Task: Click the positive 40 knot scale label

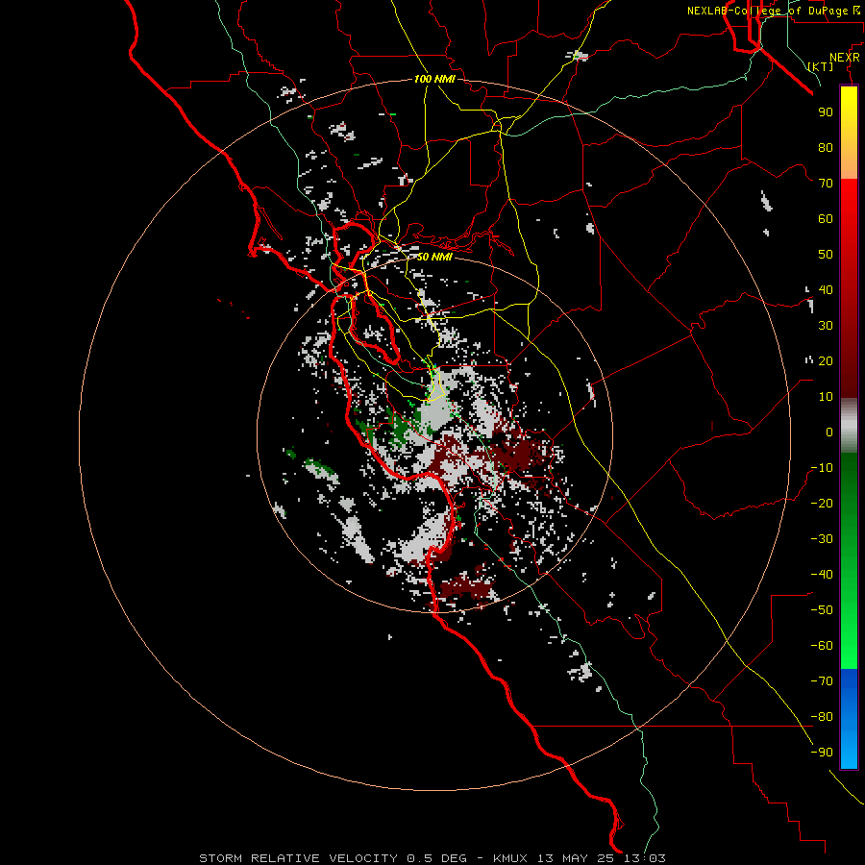Action: point(826,289)
